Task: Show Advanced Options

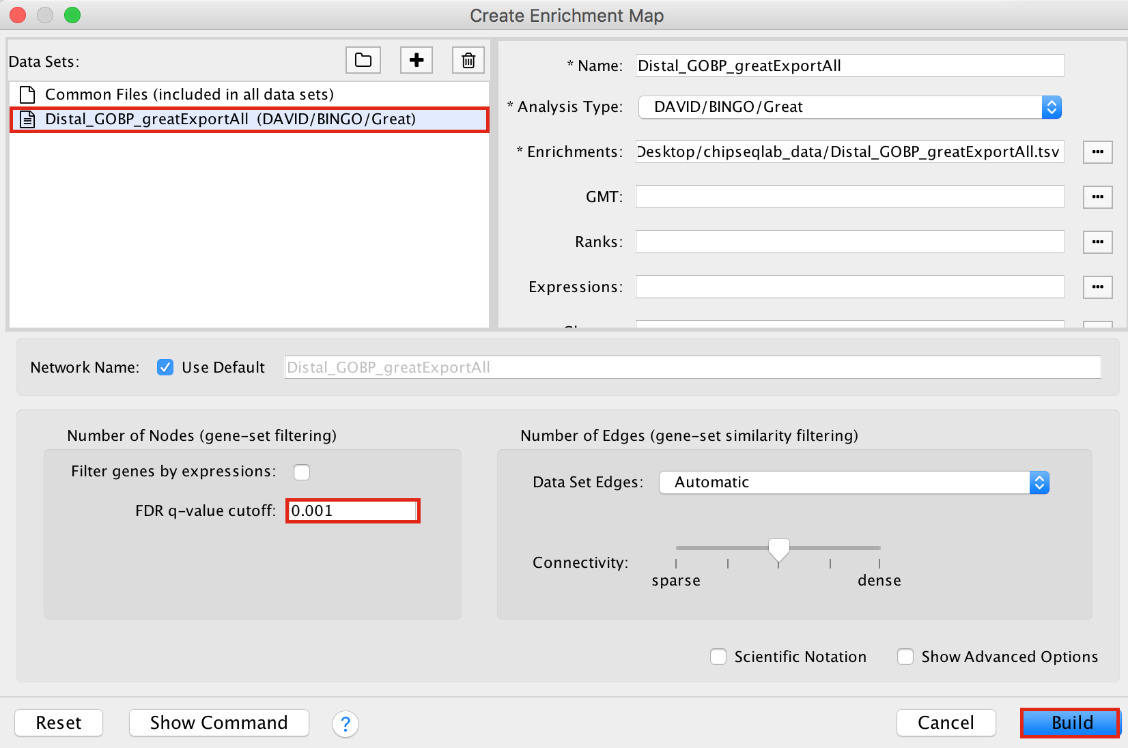Action: (905, 657)
